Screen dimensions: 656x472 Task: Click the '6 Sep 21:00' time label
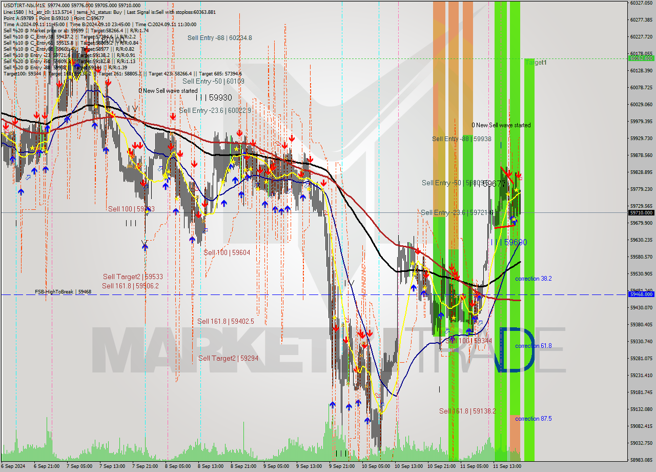point(46,466)
